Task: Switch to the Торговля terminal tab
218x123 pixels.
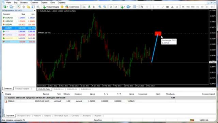Action: tap(10, 115)
